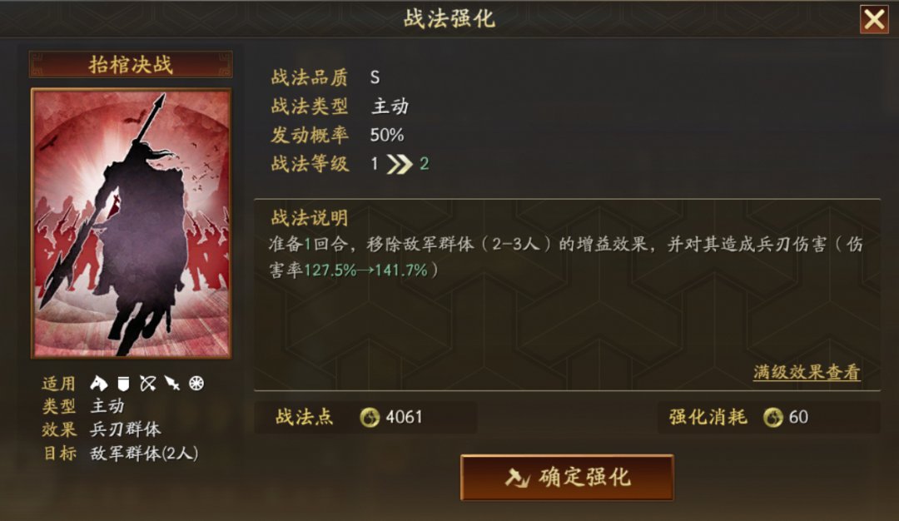Click the wheel siege troop icon
This screenshot has width=899, height=521.
(x=196, y=384)
